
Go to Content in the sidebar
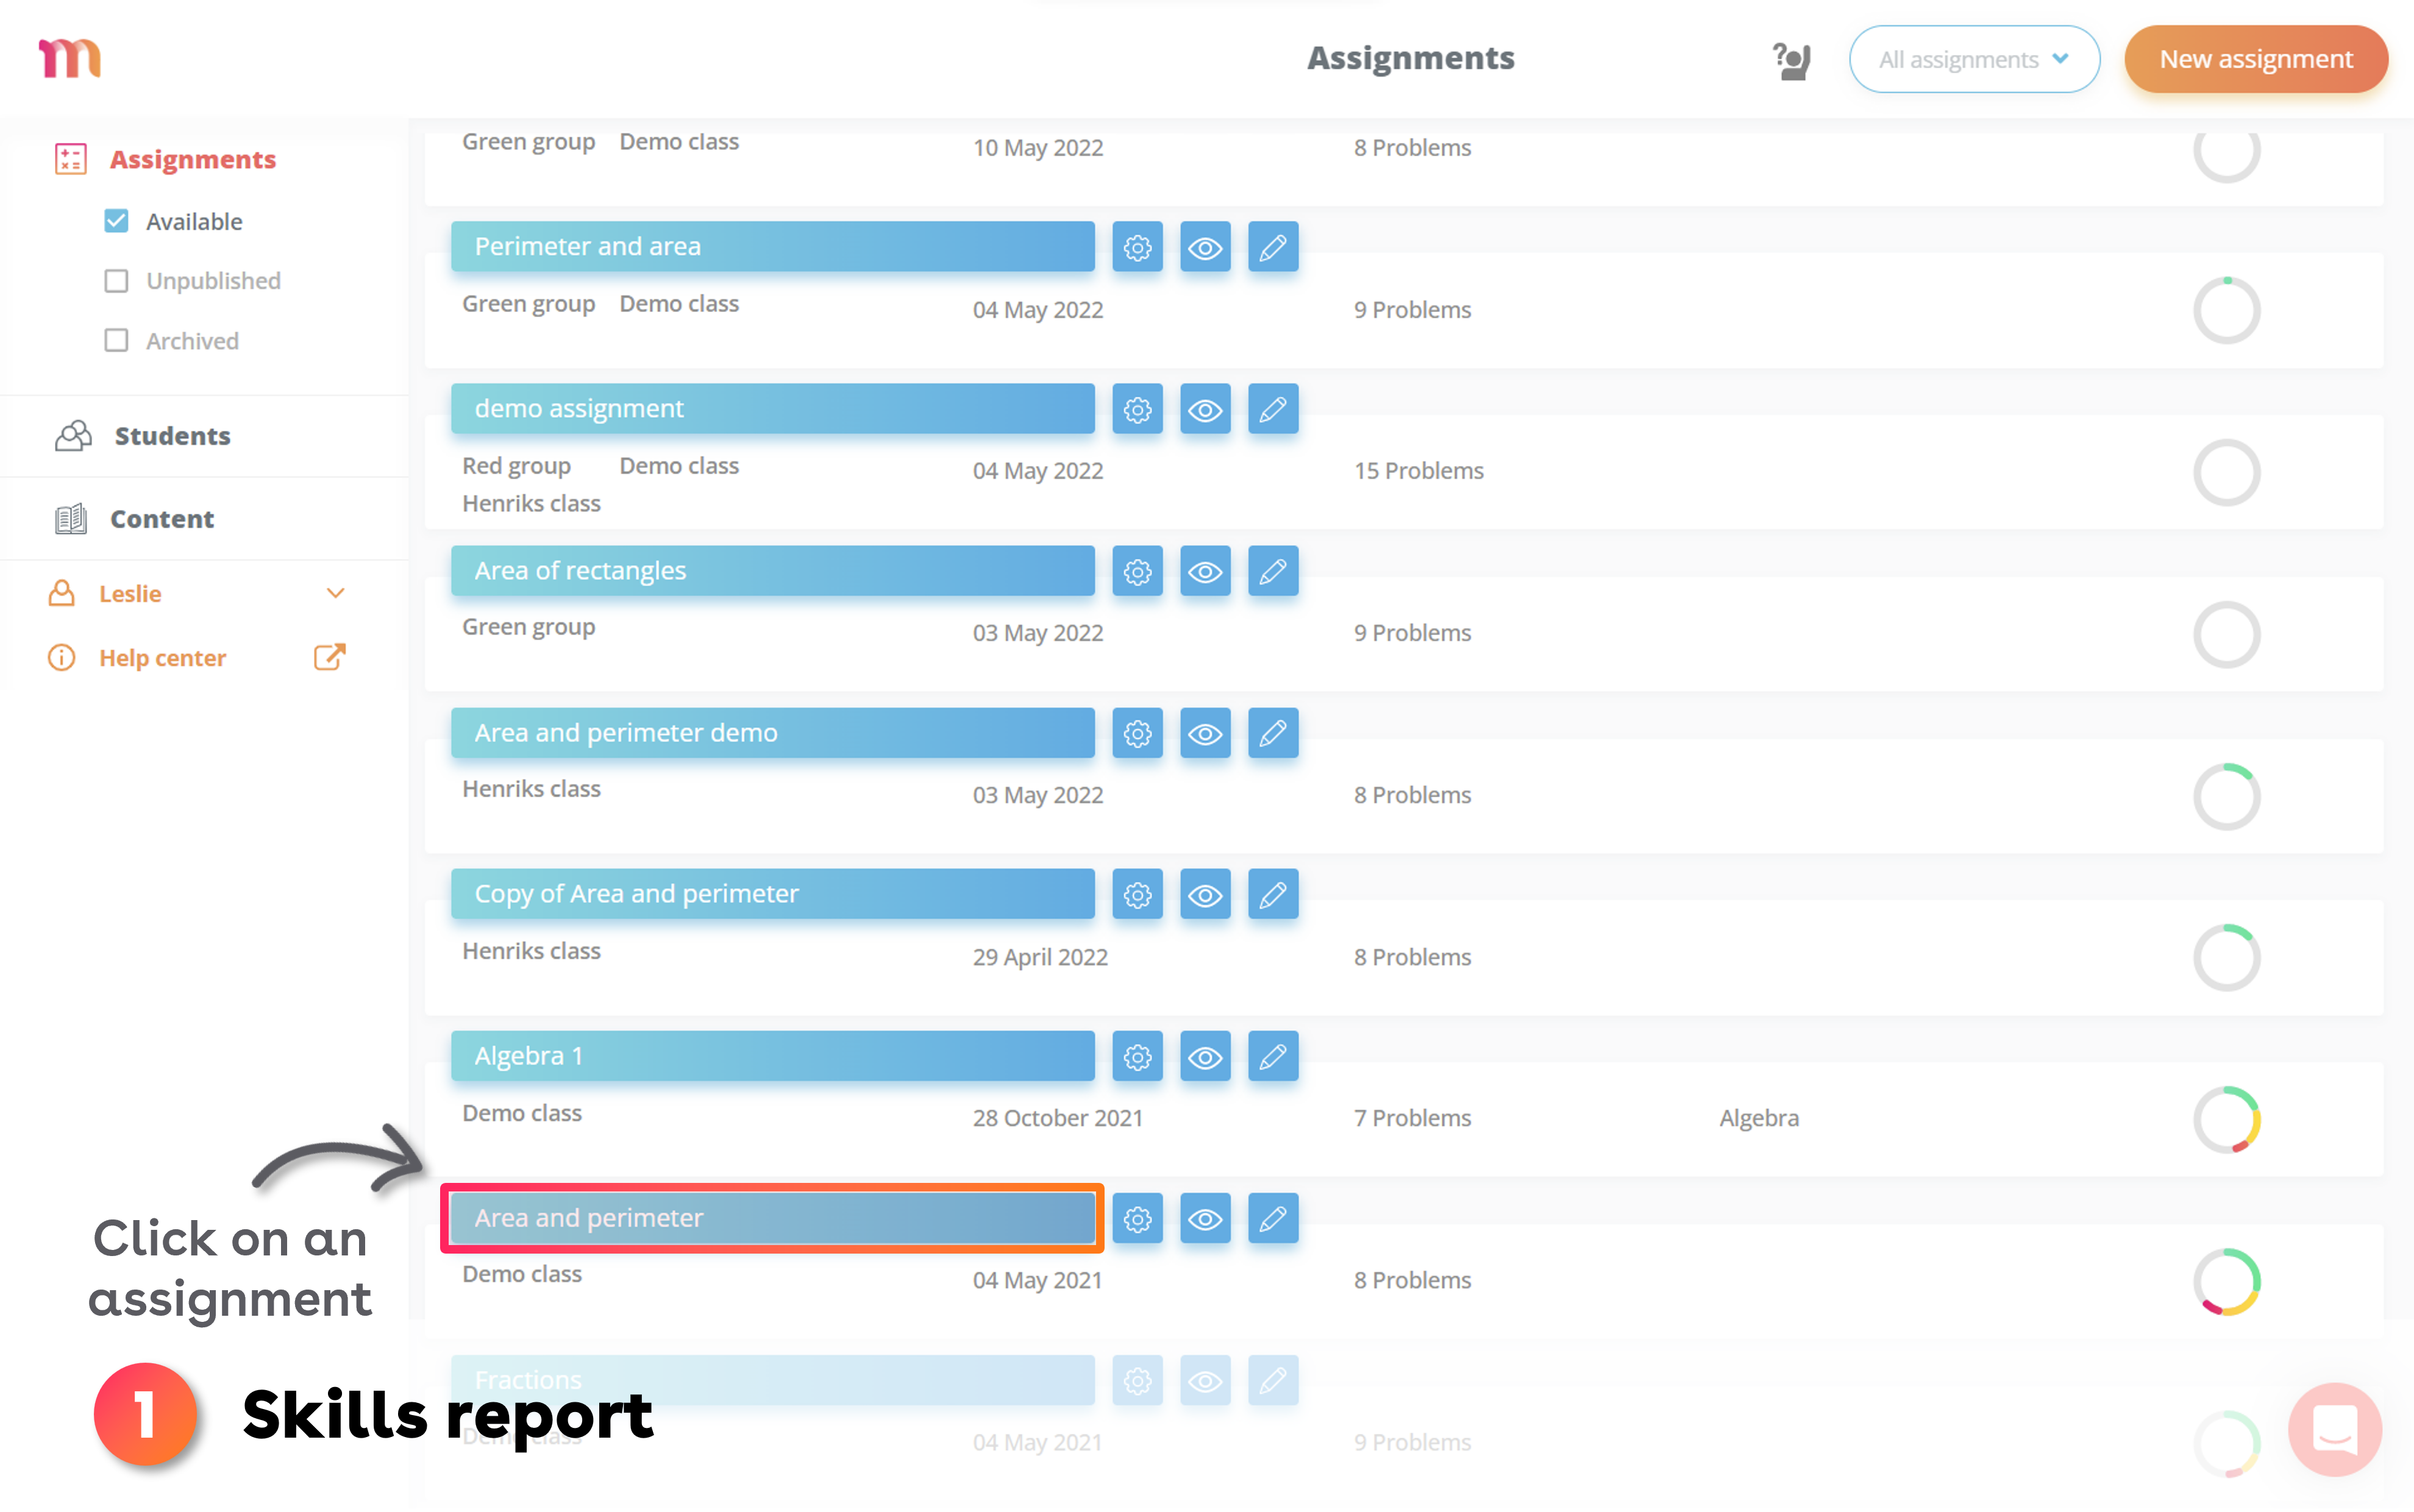(161, 519)
